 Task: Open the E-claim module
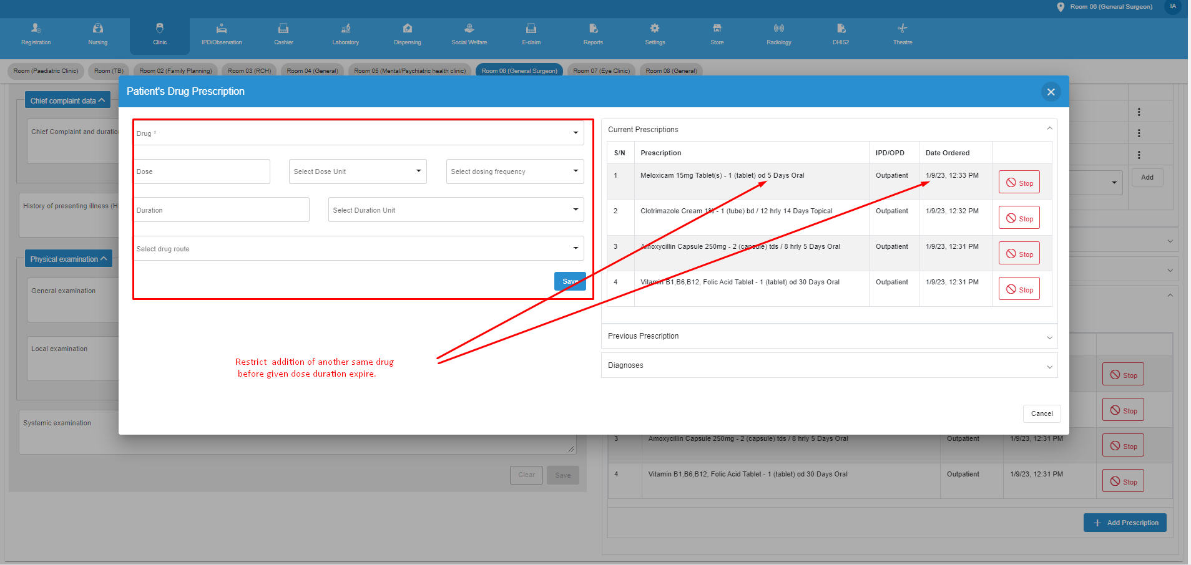point(531,34)
